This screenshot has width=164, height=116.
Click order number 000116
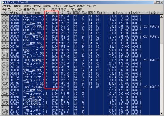click(14, 47)
